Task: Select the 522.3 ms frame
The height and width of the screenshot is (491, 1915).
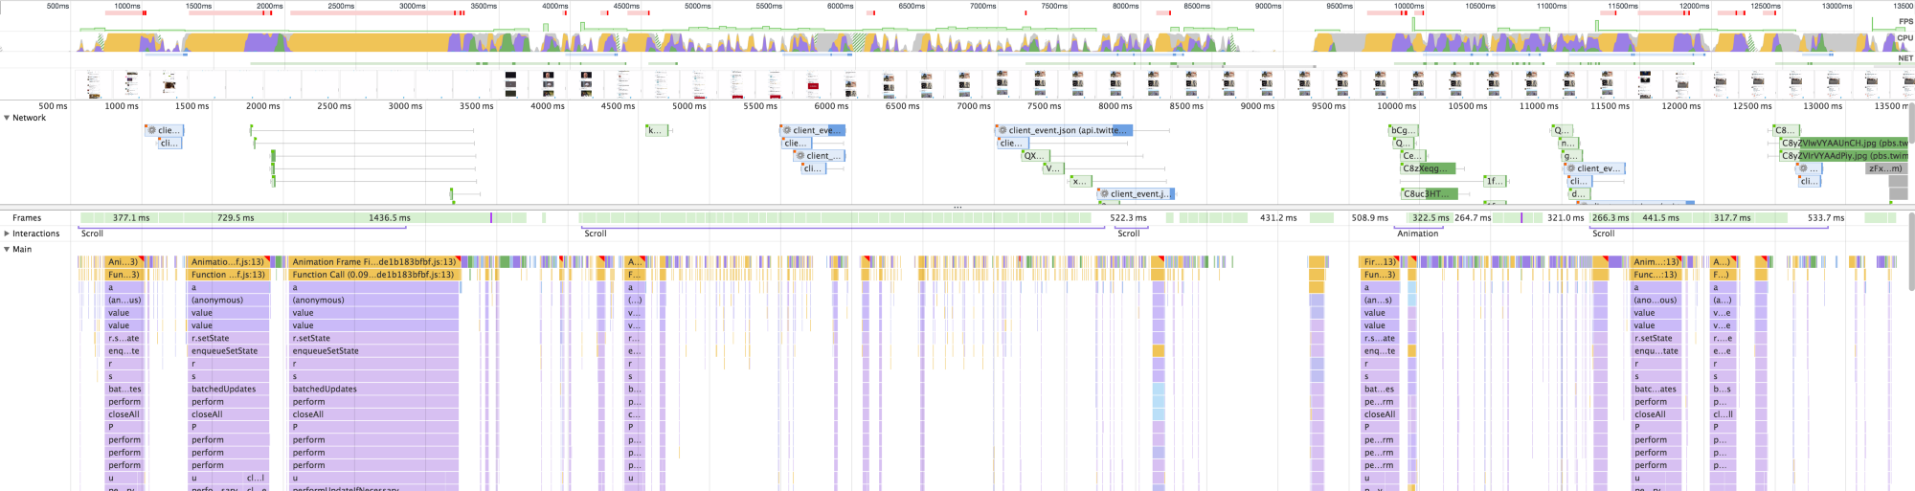Action: click(1128, 218)
